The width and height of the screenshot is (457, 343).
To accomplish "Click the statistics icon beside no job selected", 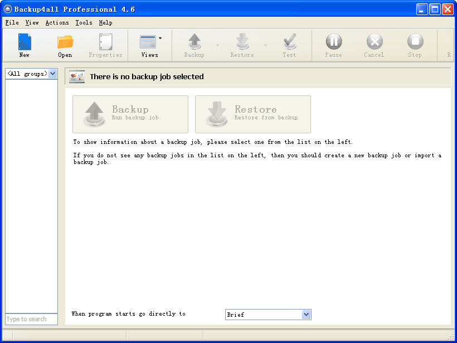I will pos(77,77).
